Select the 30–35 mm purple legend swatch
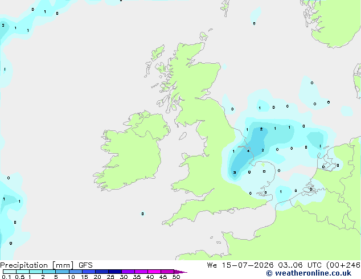Screen dimensions: 361x279 tap(128, 272)
